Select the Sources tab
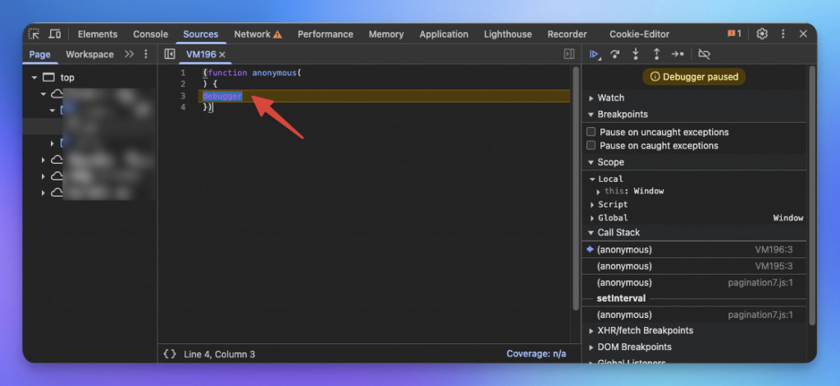 [x=200, y=34]
